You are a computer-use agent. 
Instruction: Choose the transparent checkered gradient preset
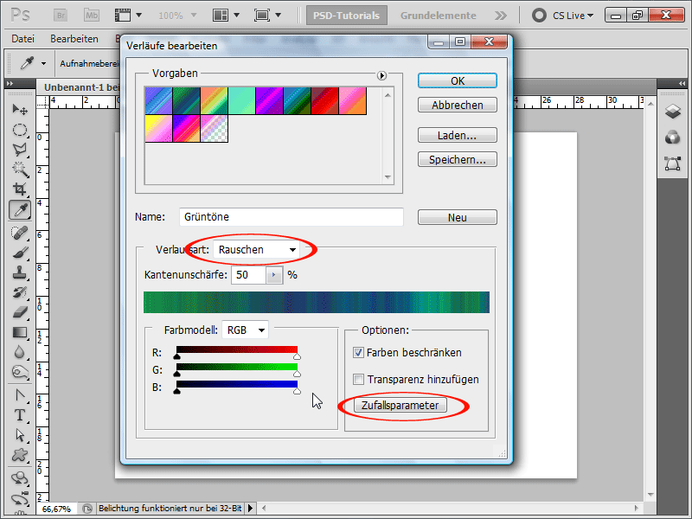[214, 129]
